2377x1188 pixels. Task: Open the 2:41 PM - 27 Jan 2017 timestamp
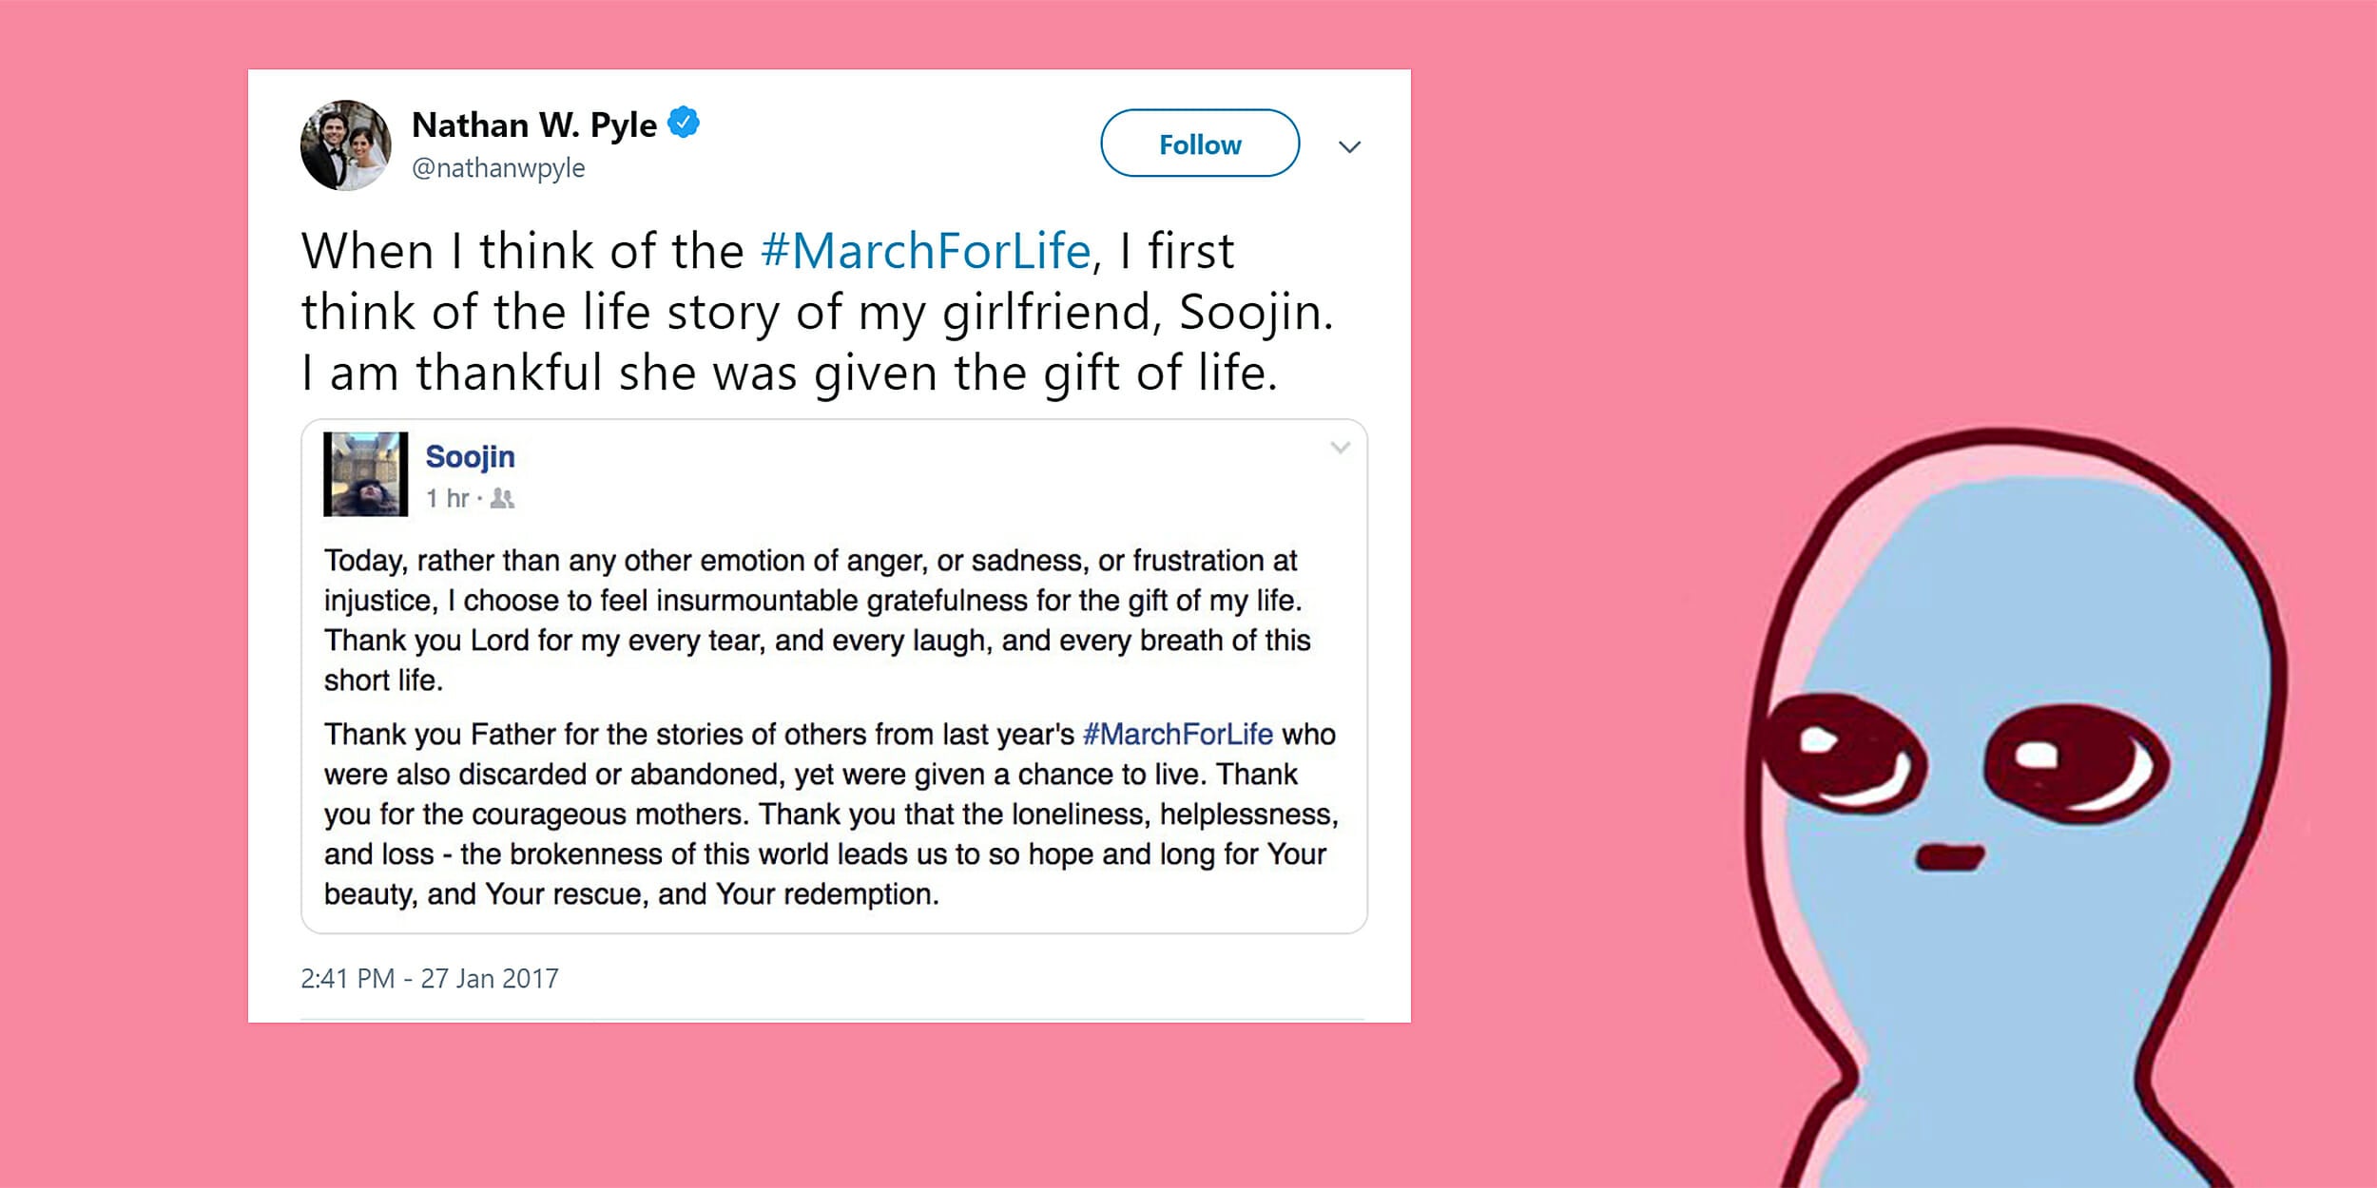[x=430, y=978]
